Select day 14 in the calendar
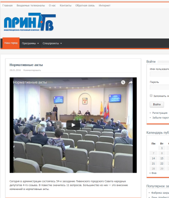Image resolution: width=169 pixels, height=198 pixels. pyautogui.click(x=153, y=158)
